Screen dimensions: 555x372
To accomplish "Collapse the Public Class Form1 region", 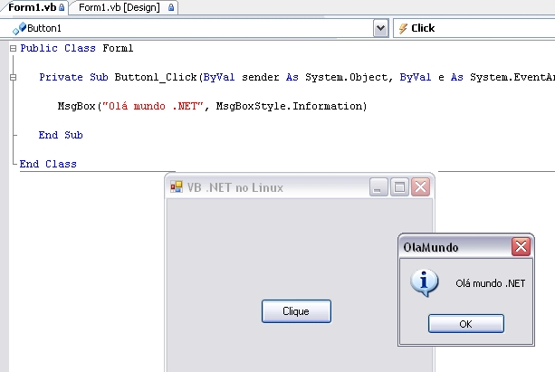I will (13, 48).
